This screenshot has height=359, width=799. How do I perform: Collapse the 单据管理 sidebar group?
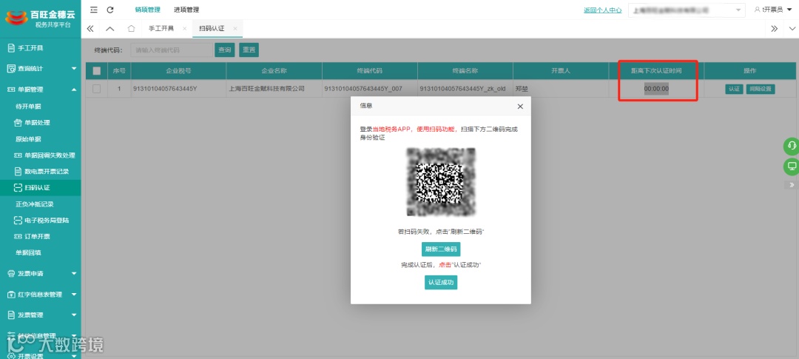tap(40, 90)
